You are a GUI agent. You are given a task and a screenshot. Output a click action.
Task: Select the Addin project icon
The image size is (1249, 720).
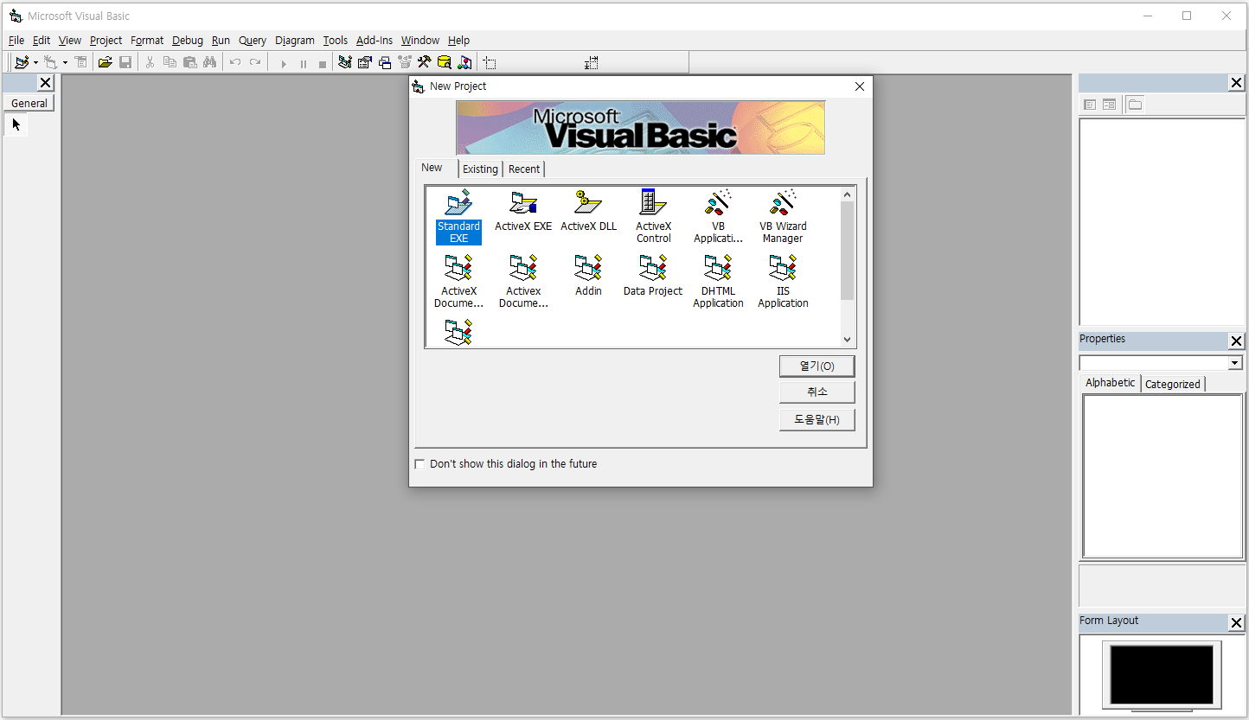[588, 275]
